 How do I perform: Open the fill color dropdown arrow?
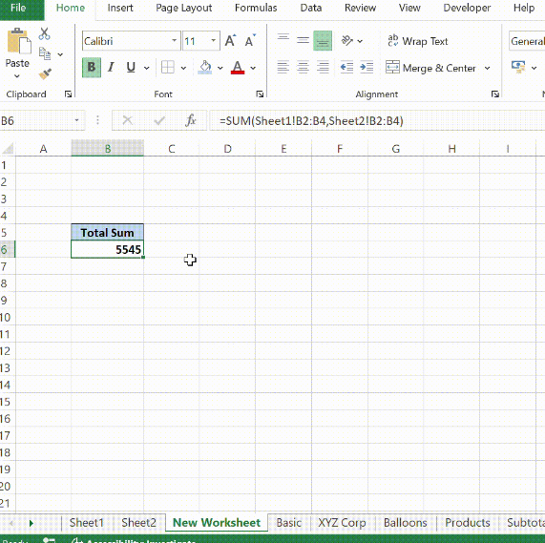click(220, 68)
